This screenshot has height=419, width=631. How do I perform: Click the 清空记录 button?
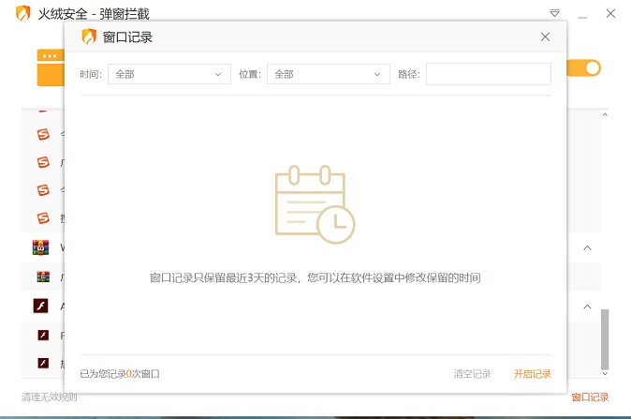[x=472, y=374]
